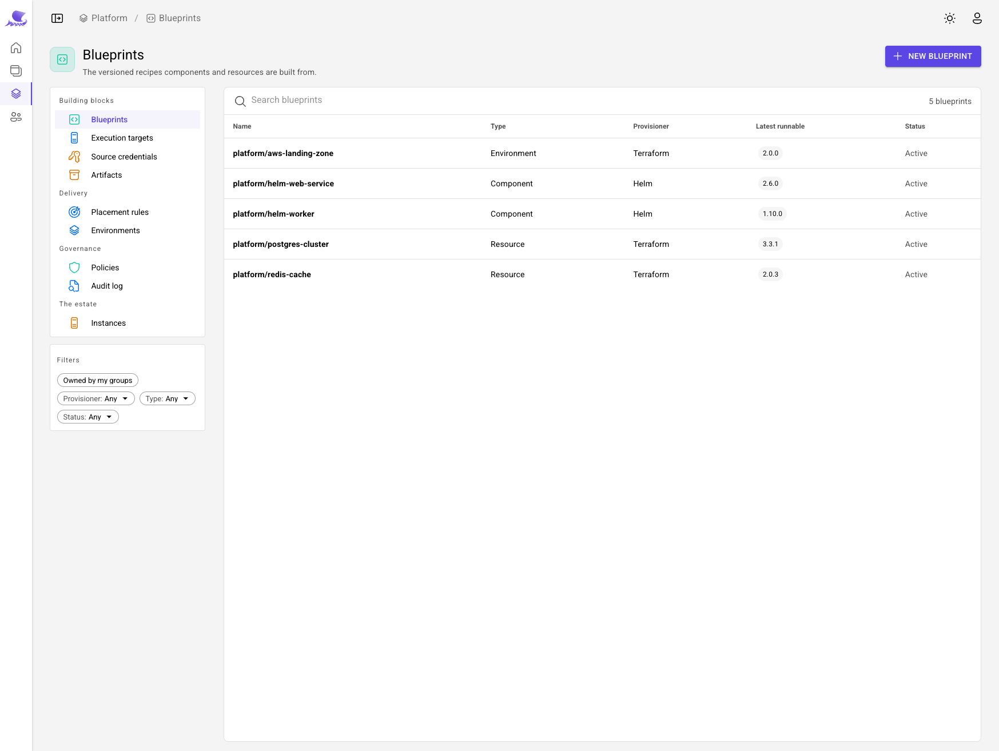Click Active status in redis-cache row
This screenshot has height=751, width=999.
[x=916, y=274]
